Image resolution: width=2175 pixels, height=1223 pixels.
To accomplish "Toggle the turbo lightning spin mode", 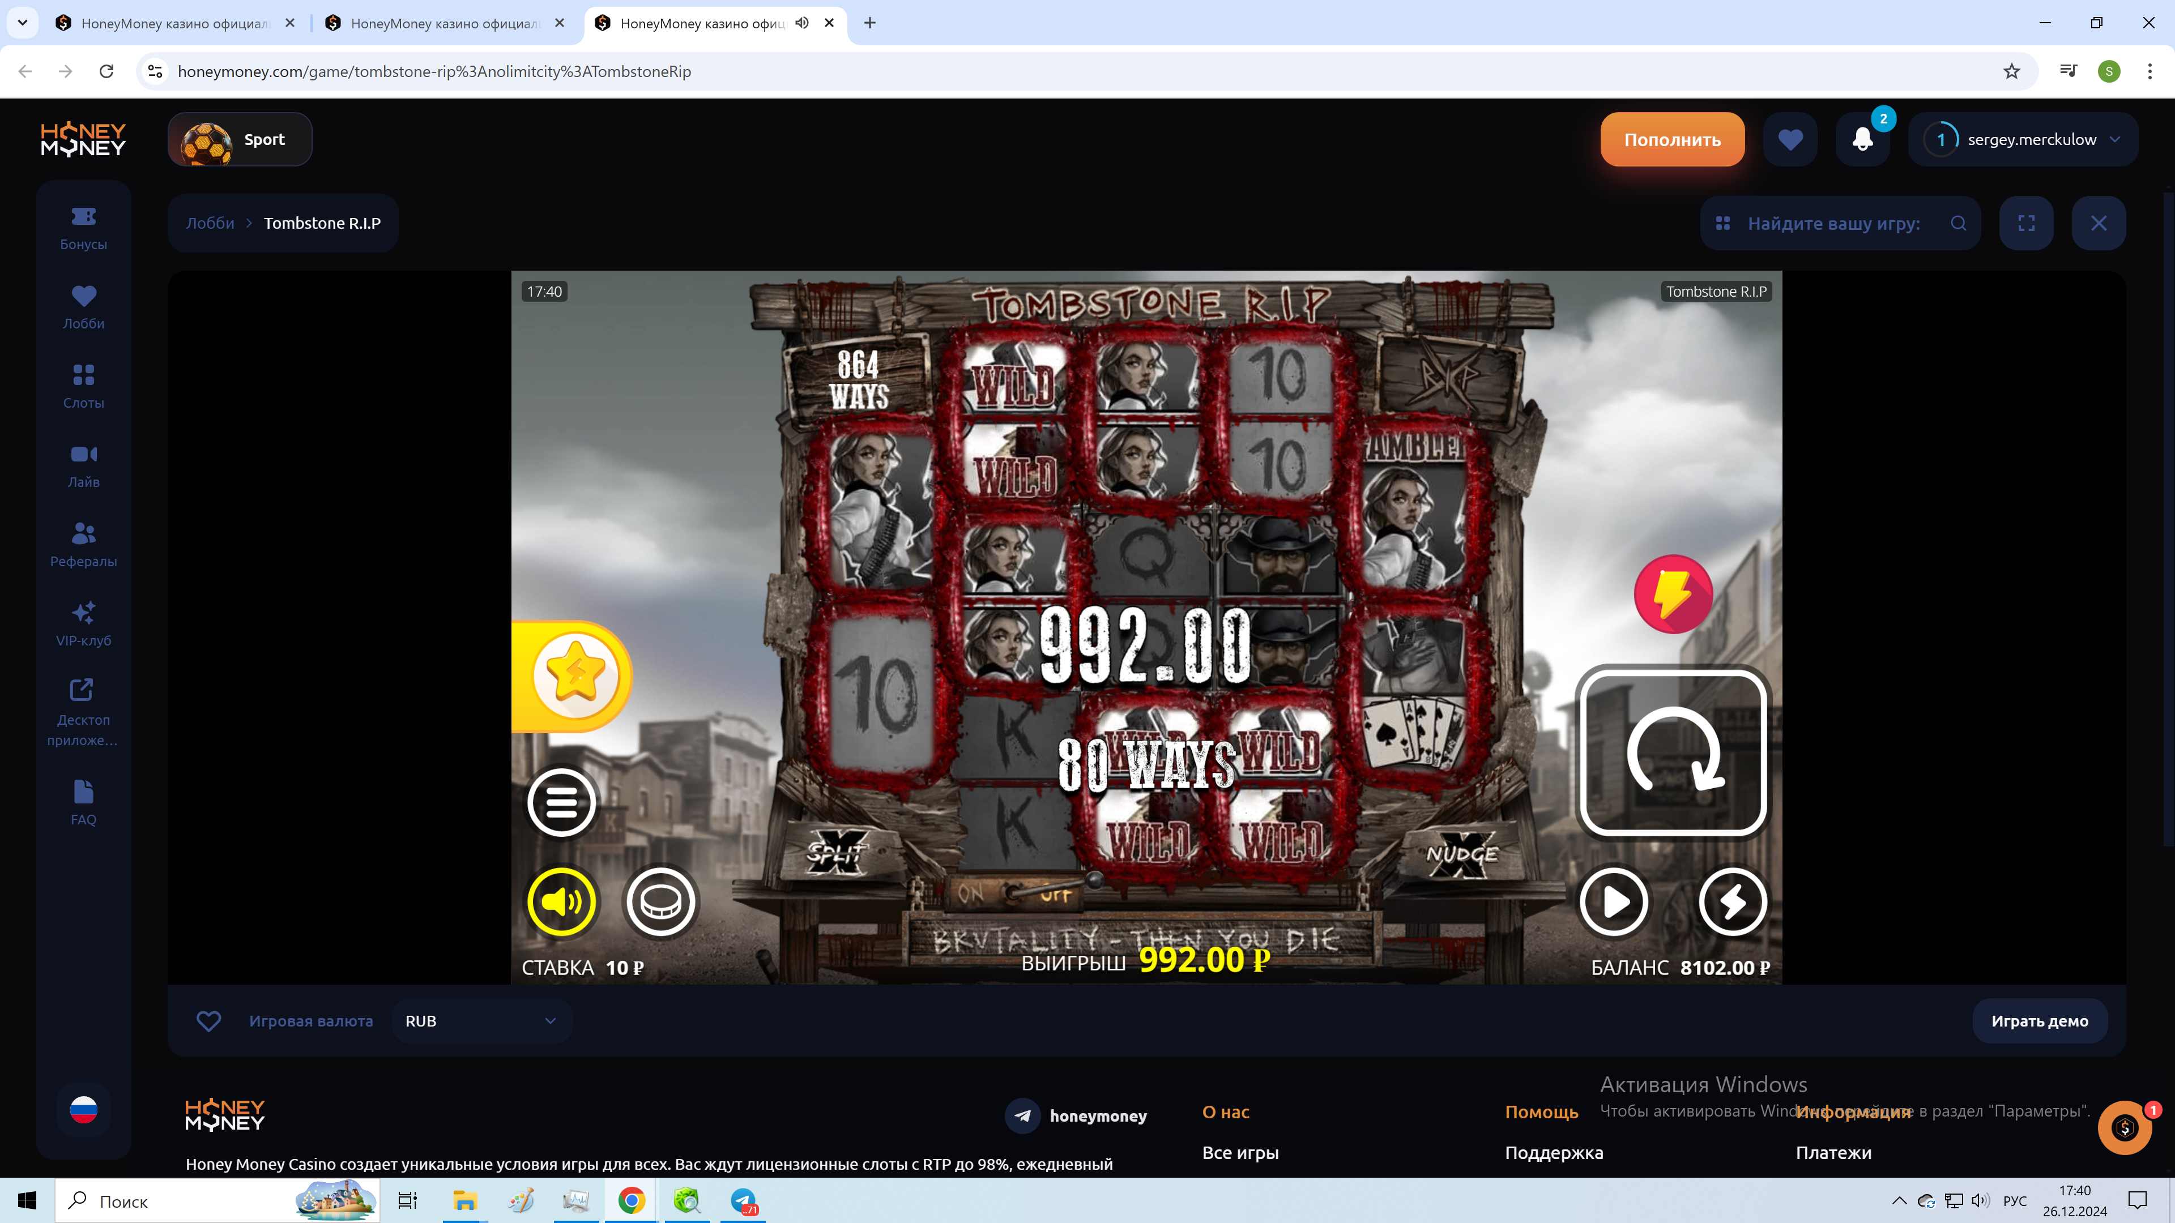I will [1733, 903].
